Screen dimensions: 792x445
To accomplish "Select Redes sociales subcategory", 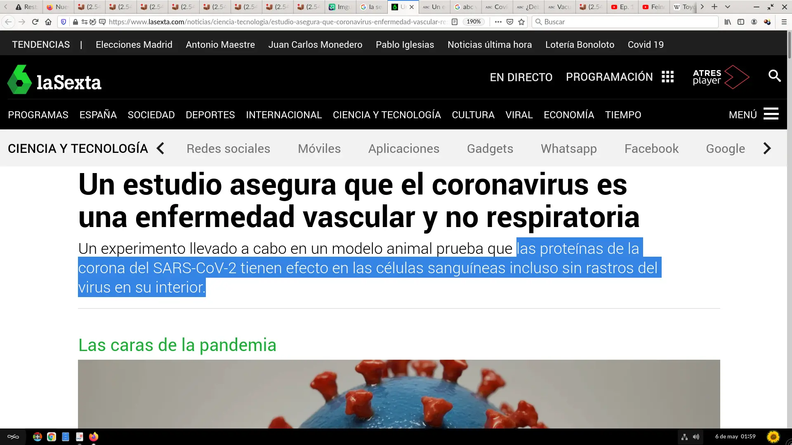I will tap(229, 148).
